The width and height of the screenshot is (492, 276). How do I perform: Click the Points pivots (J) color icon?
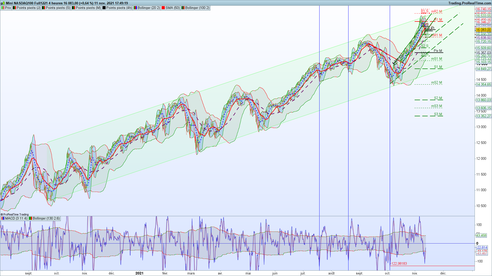pyautogui.click(x=14, y=8)
